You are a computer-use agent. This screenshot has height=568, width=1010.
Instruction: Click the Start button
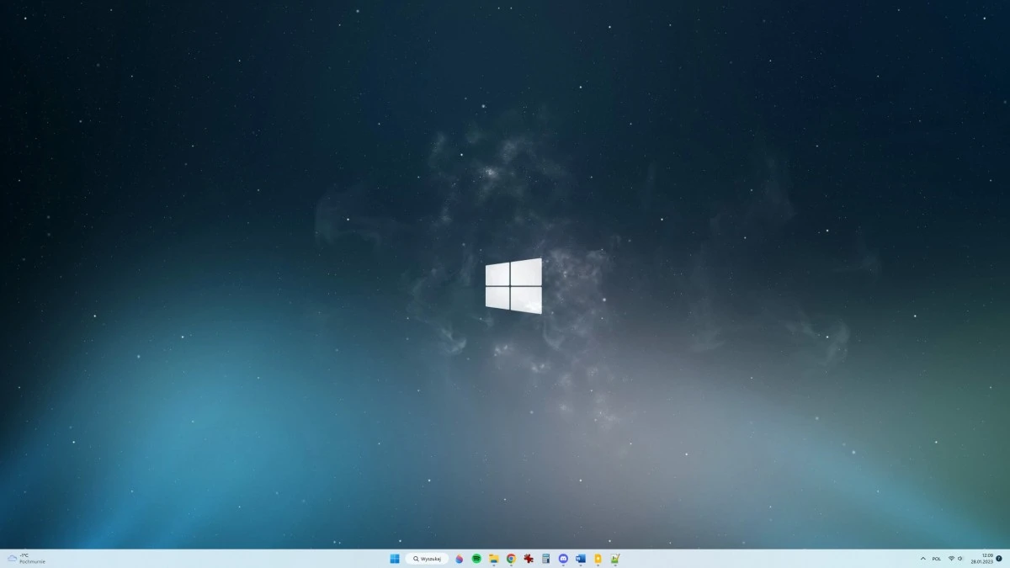coord(394,558)
